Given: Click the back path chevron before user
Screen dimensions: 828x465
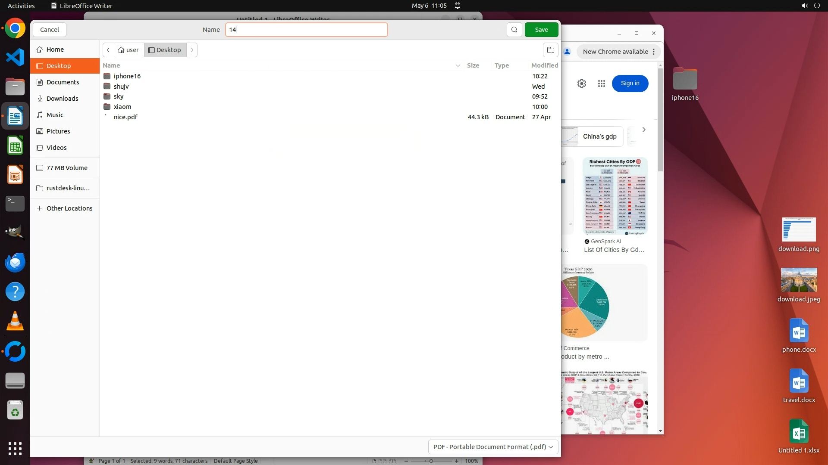Looking at the screenshot, I should [x=108, y=50].
